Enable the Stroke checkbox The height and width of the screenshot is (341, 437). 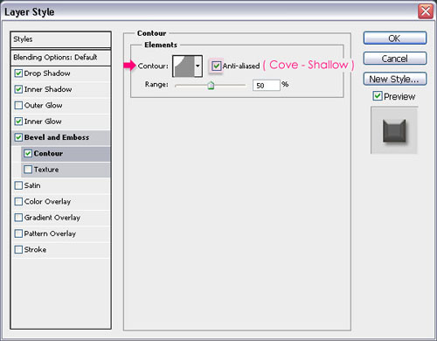(18, 249)
